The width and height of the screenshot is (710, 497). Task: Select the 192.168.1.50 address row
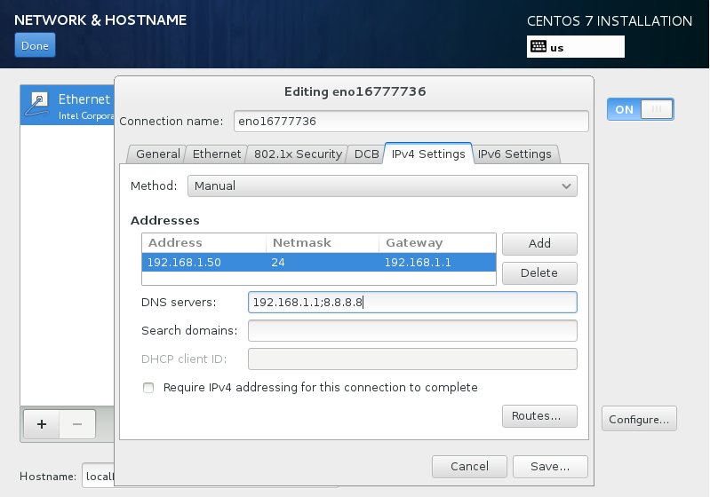[318, 263]
